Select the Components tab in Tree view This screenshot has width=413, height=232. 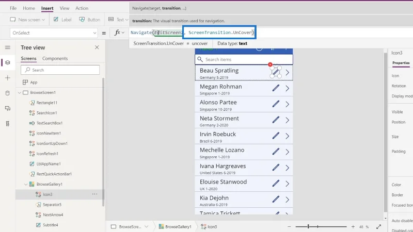(55, 58)
